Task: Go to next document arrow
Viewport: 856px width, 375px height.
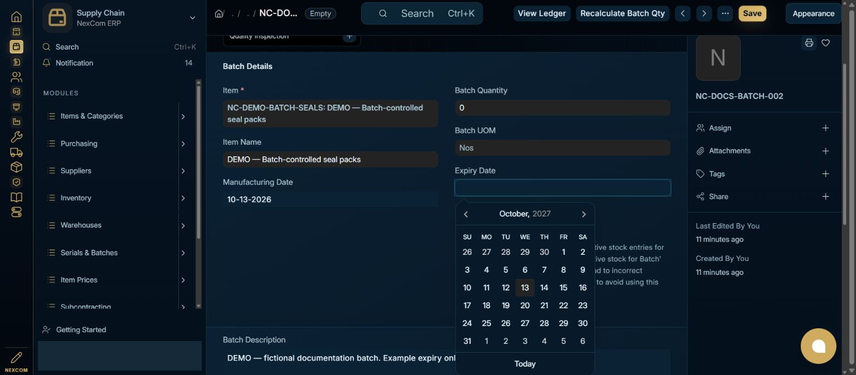Action: pyautogui.click(x=704, y=13)
